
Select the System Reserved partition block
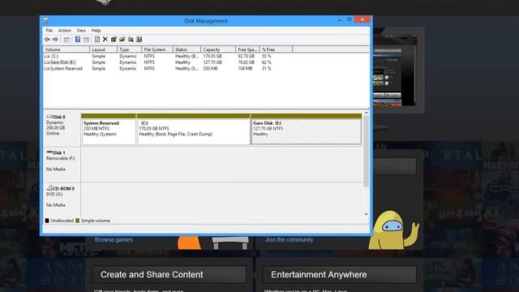tap(109, 129)
